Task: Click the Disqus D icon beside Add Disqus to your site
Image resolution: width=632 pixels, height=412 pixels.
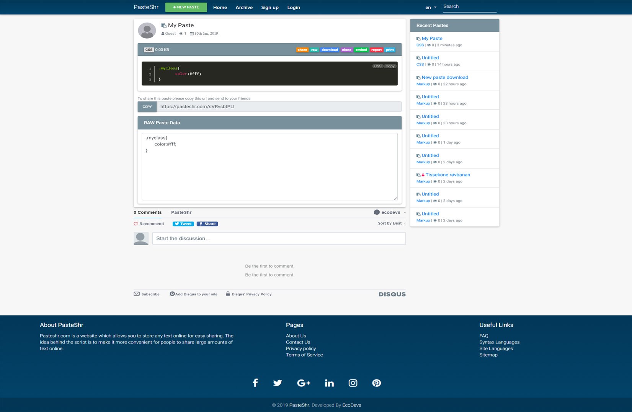Action: [x=172, y=294]
